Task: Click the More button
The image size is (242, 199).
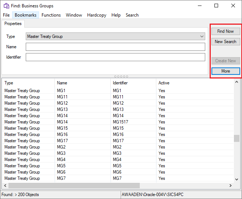Action: pos(225,71)
